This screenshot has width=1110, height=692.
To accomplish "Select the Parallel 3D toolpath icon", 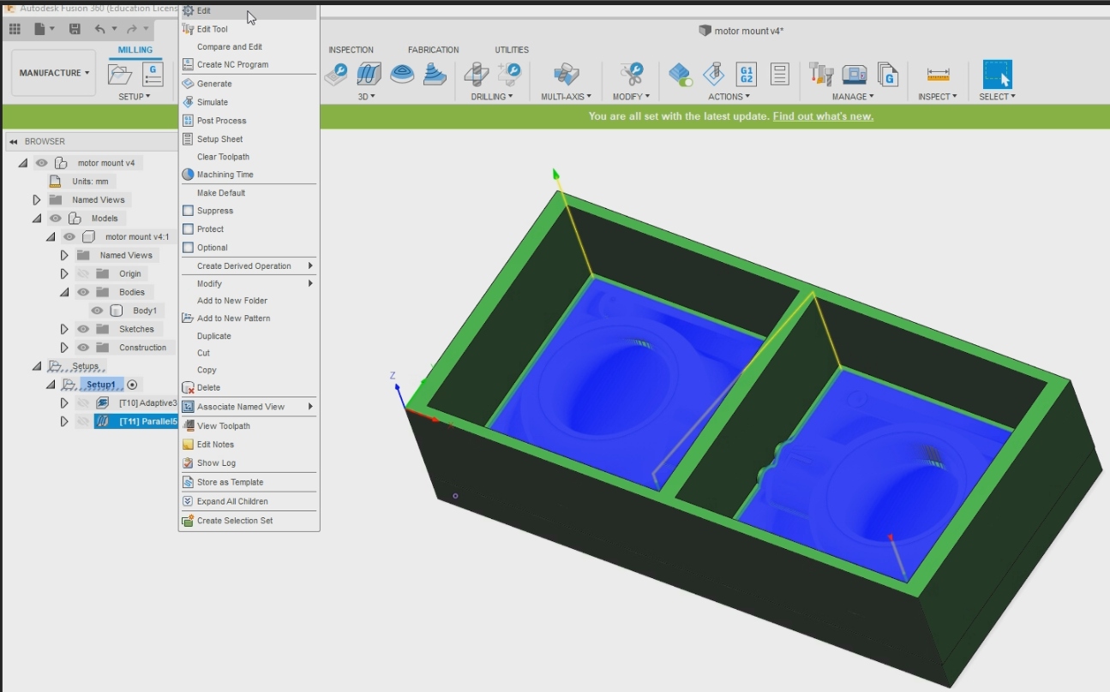I will [369, 75].
